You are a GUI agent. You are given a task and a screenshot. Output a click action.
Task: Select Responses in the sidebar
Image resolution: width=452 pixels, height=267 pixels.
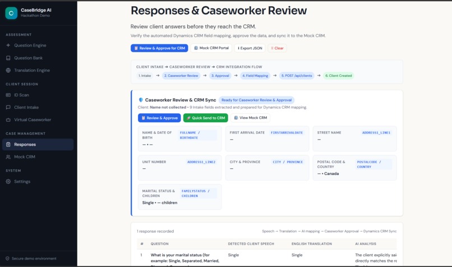coord(38,145)
